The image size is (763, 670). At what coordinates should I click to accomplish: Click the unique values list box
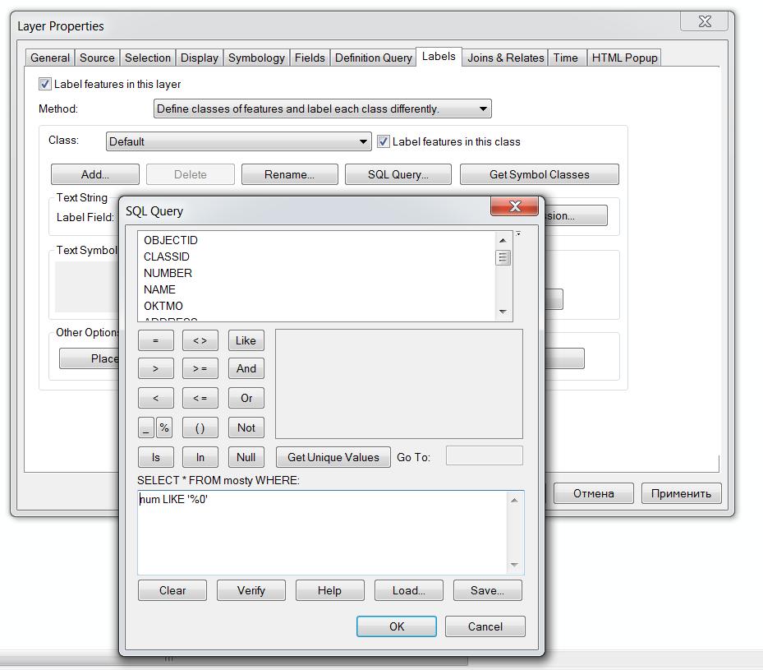tap(399, 384)
